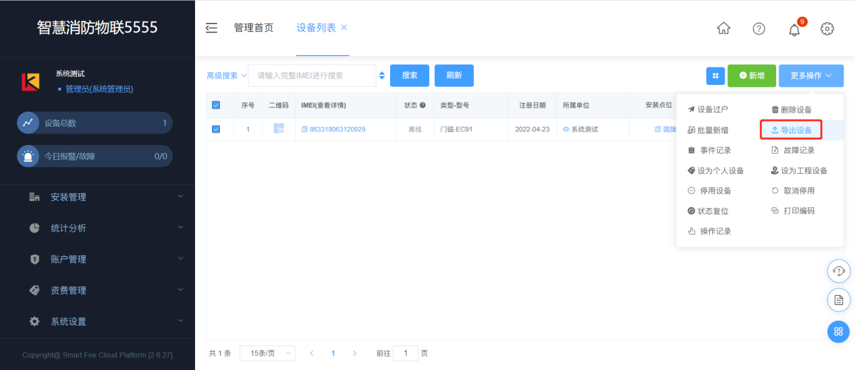Click the floating document icon button
Image resolution: width=855 pixels, height=370 pixels.
[839, 301]
